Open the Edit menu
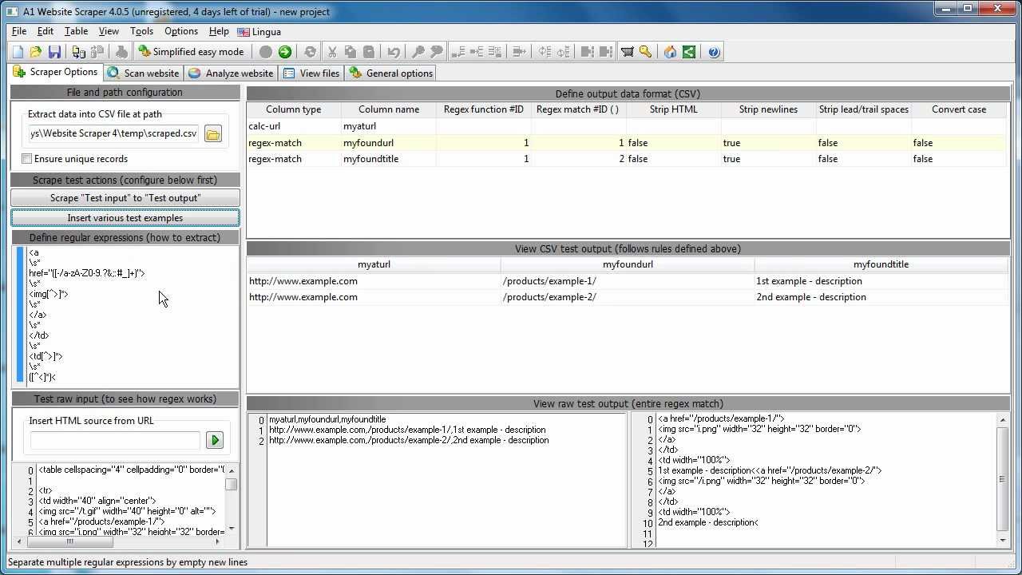The image size is (1022, 575). coord(46,31)
